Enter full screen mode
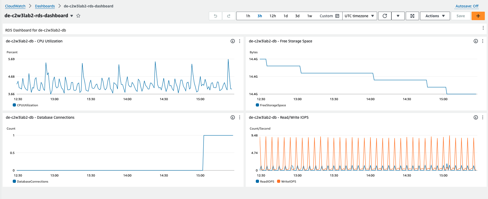The image size is (488, 199). click(x=412, y=16)
